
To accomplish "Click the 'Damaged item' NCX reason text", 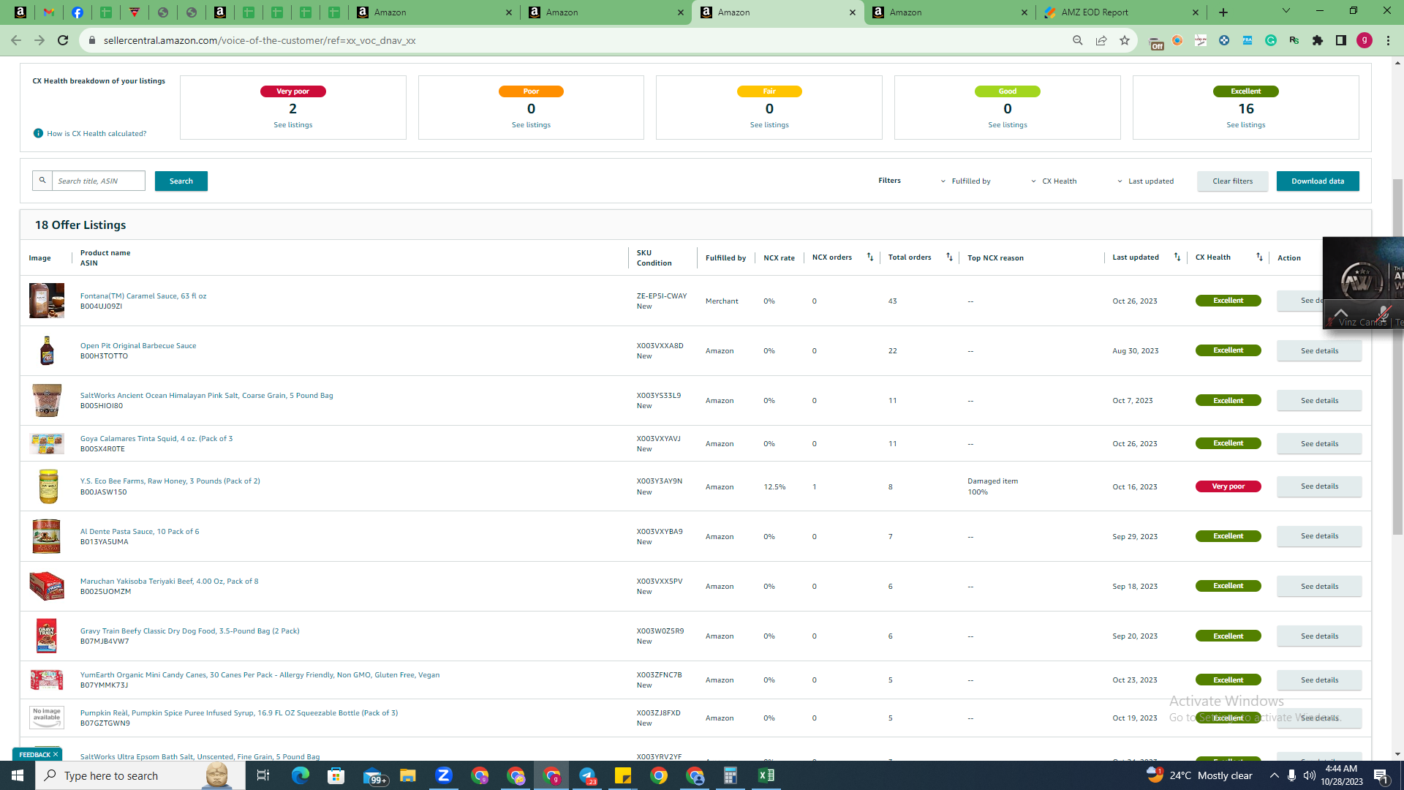I will coord(992,481).
